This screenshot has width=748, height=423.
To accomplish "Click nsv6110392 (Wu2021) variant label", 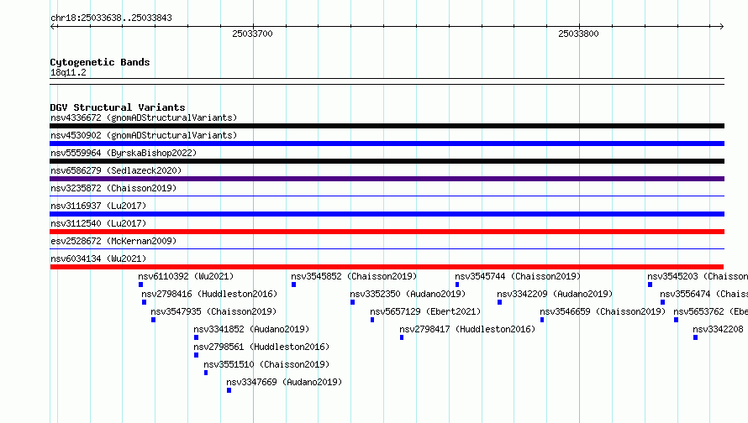I will point(186,276).
